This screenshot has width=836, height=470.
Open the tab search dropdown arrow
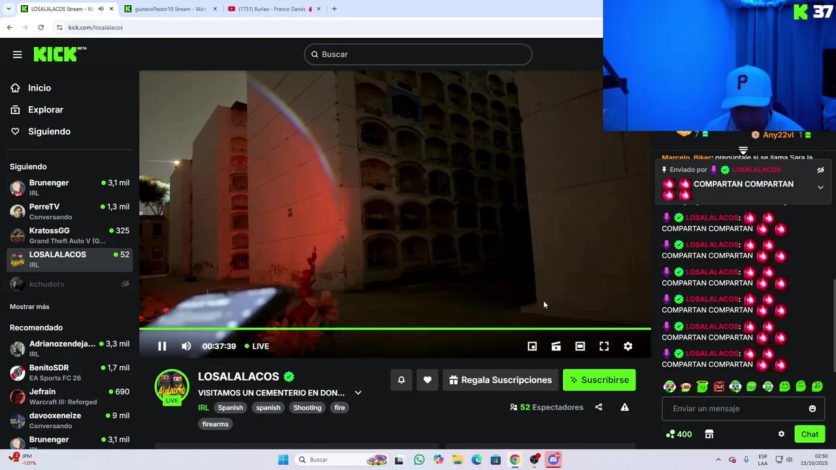[8, 9]
